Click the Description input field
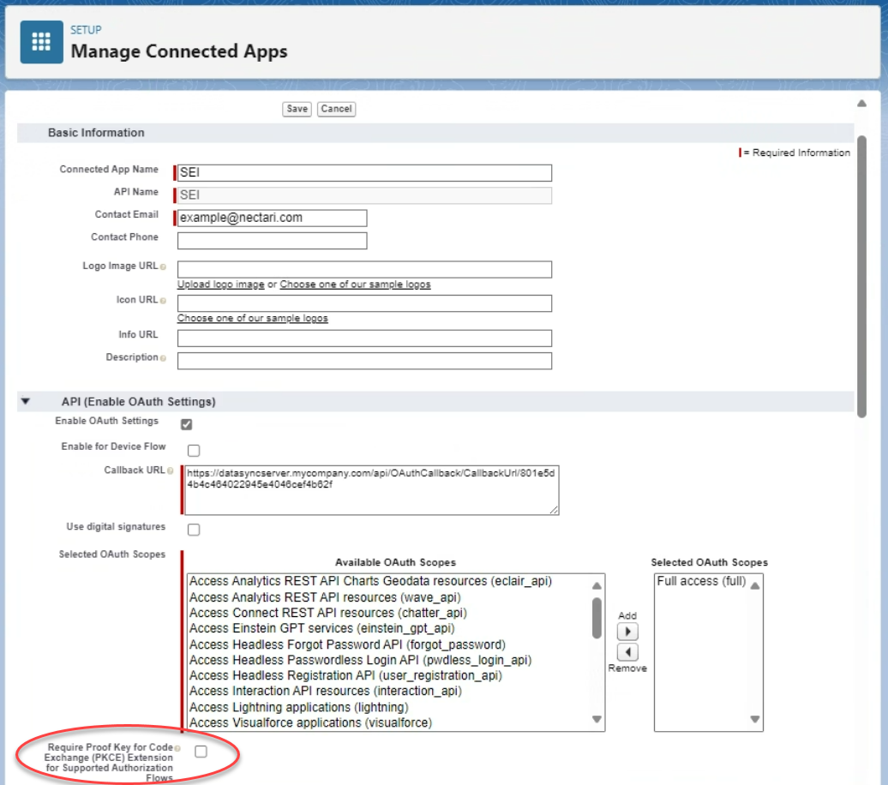Image resolution: width=888 pixels, height=785 pixels. (364, 361)
